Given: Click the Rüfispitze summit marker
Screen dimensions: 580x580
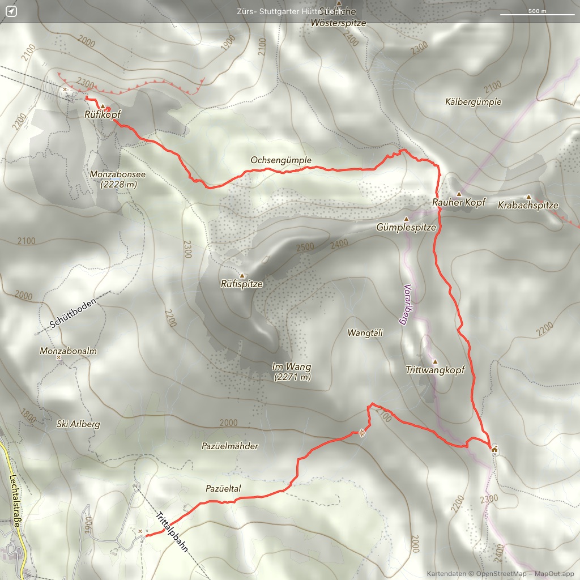Looking at the screenshot, I should pyautogui.click(x=242, y=275).
